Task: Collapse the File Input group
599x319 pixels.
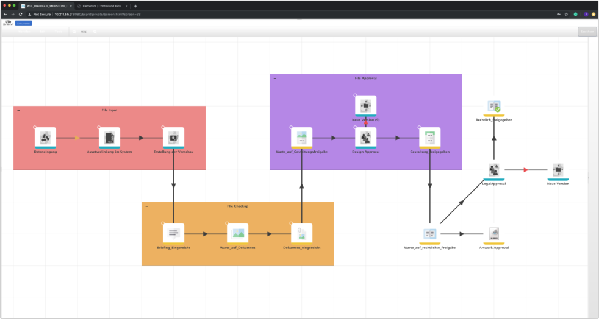Action: [x=18, y=110]
